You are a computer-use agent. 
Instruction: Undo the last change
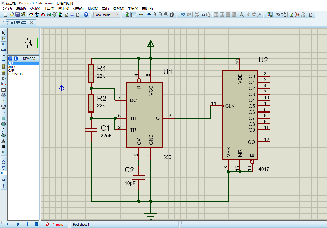183,15
